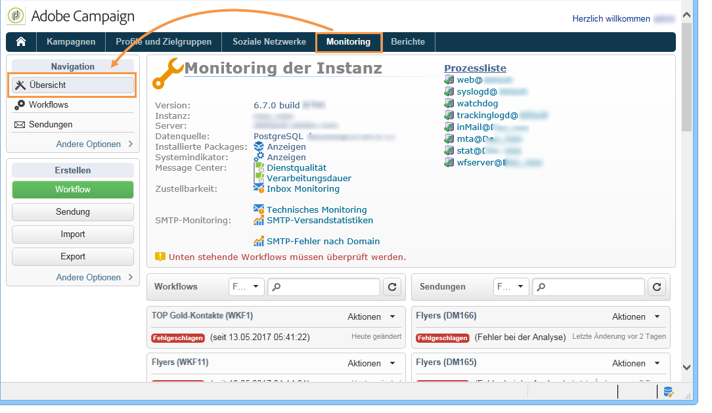712x413 pixels.
Task: Click the PostgreSQL data source text
Action: [278, 136]
